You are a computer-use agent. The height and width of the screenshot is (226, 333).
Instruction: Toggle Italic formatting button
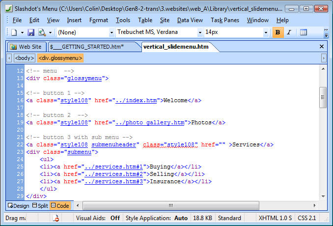[x=289, y=32]
